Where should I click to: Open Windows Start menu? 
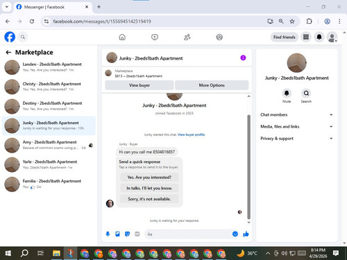(8, 253)
